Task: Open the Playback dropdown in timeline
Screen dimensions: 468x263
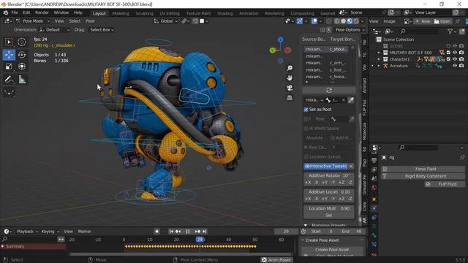Action: pos(27,232)
